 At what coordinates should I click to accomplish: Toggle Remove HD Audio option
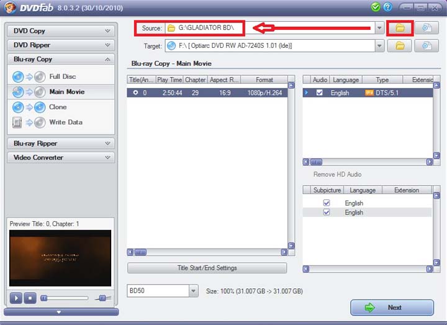[x=337, y=175]
